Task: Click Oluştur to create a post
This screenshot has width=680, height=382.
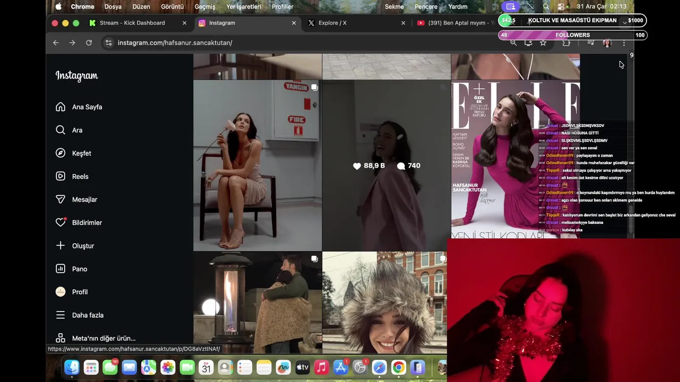Action: click(x=75, y=246)
